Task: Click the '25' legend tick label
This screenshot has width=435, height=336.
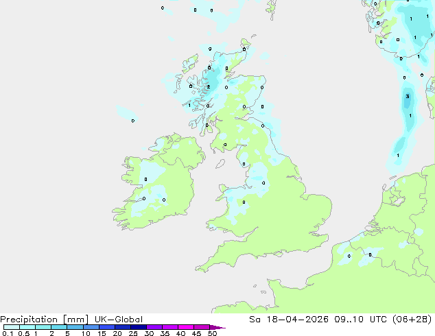Action: tap(133, 333)
